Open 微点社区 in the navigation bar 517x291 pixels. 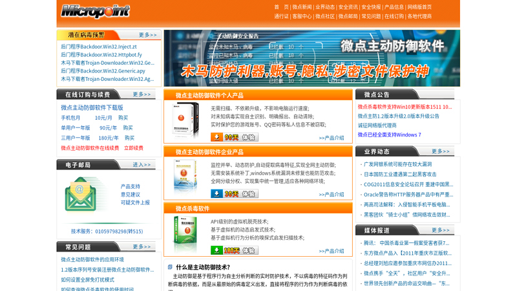click(x=325, y=16)
